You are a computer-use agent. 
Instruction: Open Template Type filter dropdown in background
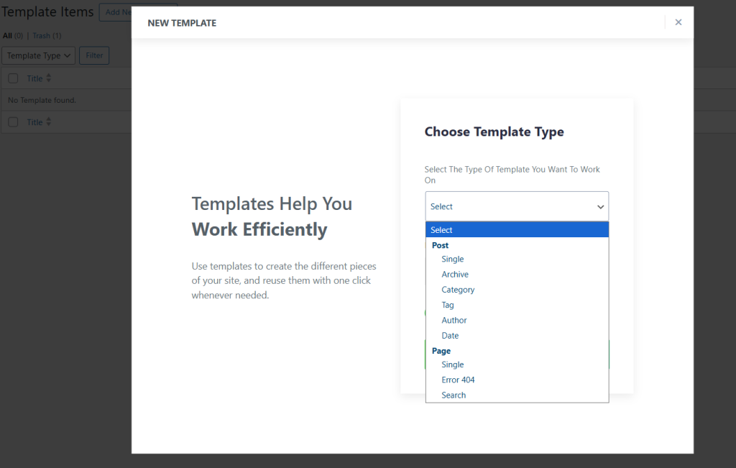coord(39,55)
